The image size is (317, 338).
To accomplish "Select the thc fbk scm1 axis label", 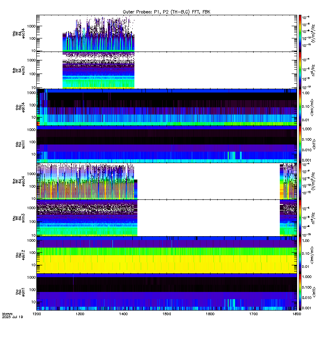I will (x=20, y=292).
